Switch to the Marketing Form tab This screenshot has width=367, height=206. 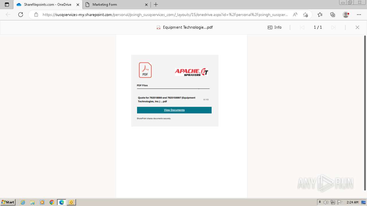116,5
